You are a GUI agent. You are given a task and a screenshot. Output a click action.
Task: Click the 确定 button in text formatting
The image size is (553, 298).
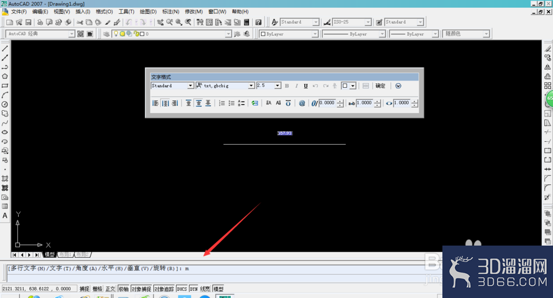click(380, 86)
